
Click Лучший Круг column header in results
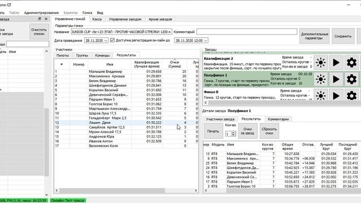pyautogui.click(x=326, y=147)
